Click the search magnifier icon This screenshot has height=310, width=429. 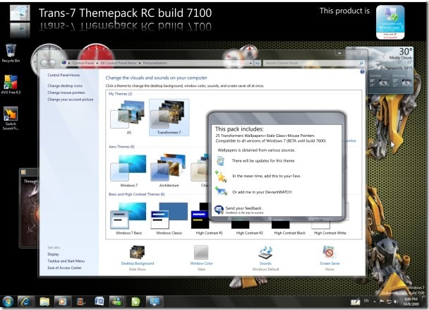[x=361, y=64]
